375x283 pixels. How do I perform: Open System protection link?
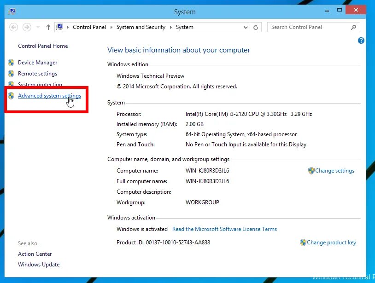[x=40, y=84]
